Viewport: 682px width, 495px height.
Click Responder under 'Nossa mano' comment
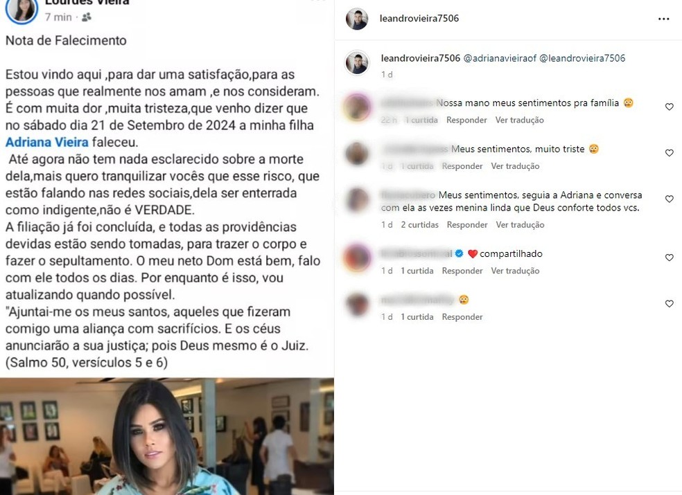click(x=466, y=120)
